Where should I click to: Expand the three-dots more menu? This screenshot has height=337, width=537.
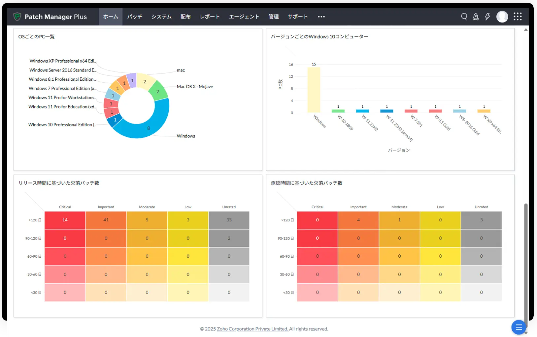(x=321, y=17)
